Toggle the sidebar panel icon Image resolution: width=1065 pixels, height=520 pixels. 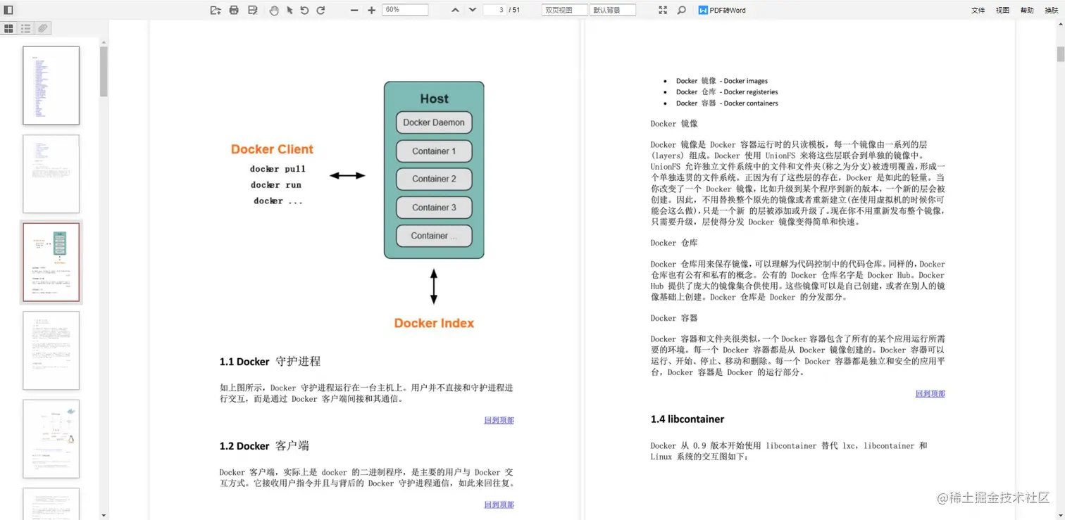[8, 10]
